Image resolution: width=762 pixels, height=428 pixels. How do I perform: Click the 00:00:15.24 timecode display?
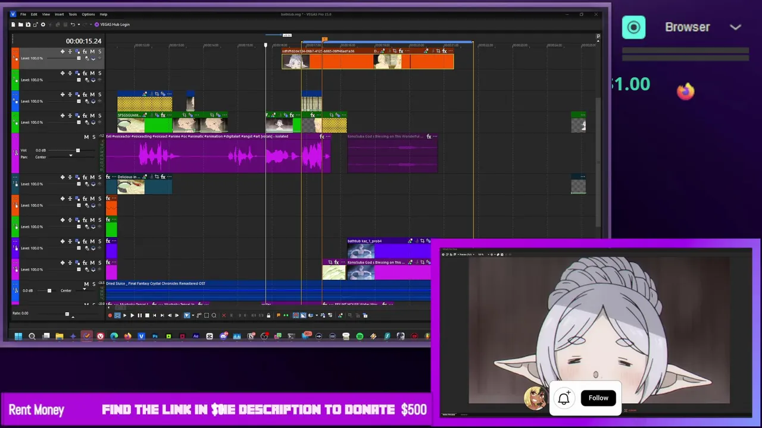coord(83,41)
